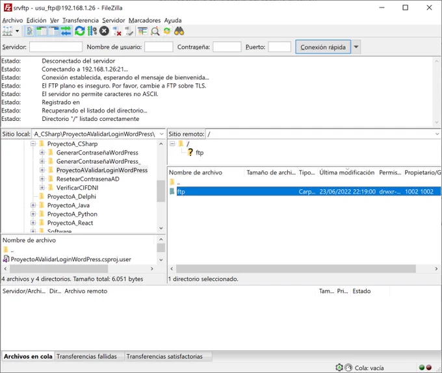Toggle directory comparison icon
442x373 pixels.
click(x=155, y=31)
